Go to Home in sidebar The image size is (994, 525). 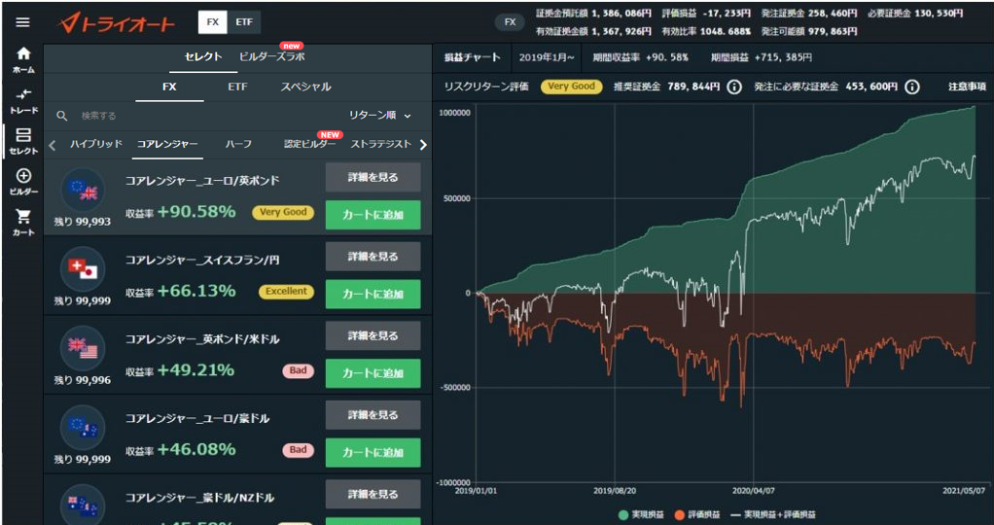coord(22,60)
